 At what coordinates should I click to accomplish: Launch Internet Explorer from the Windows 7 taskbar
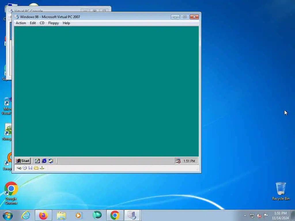(x=26, y=215)
